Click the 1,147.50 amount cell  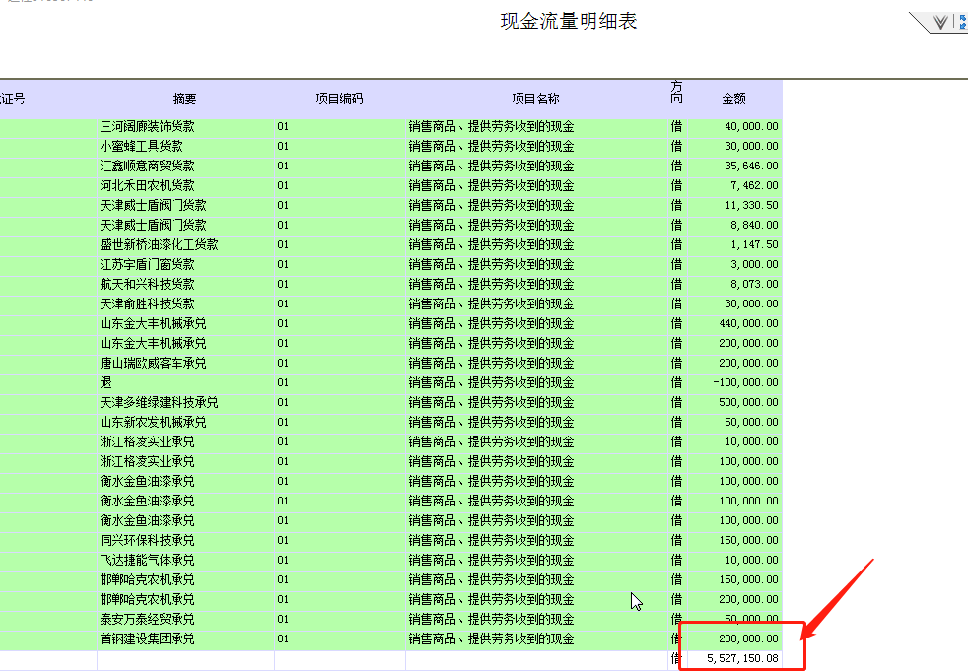click(x=734, y=245)
